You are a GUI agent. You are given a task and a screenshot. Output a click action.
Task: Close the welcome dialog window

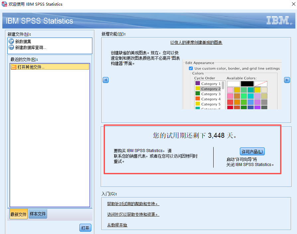[x=293, y=4]
